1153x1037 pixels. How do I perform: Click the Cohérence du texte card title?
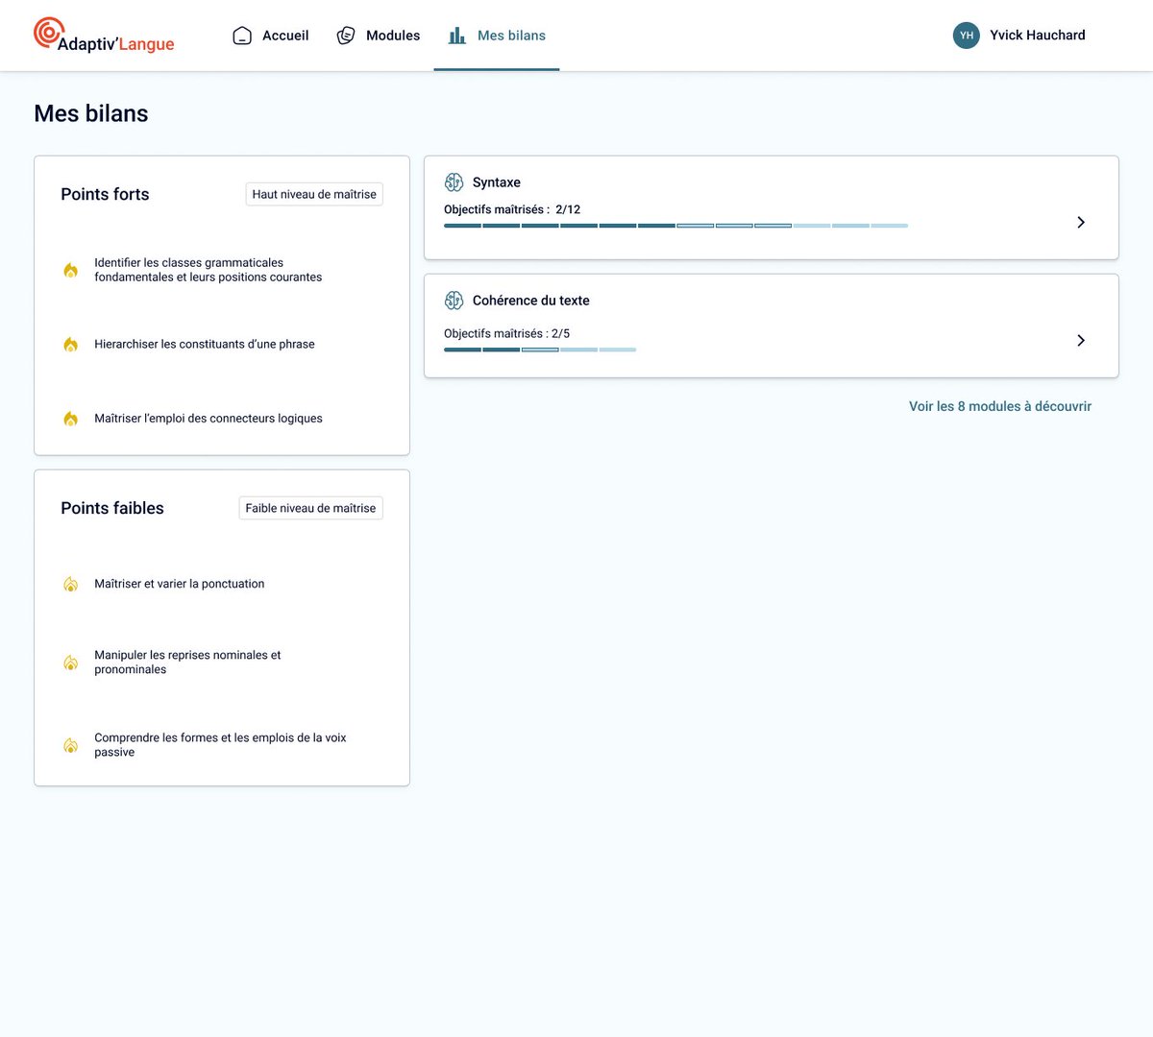(531, 301)
